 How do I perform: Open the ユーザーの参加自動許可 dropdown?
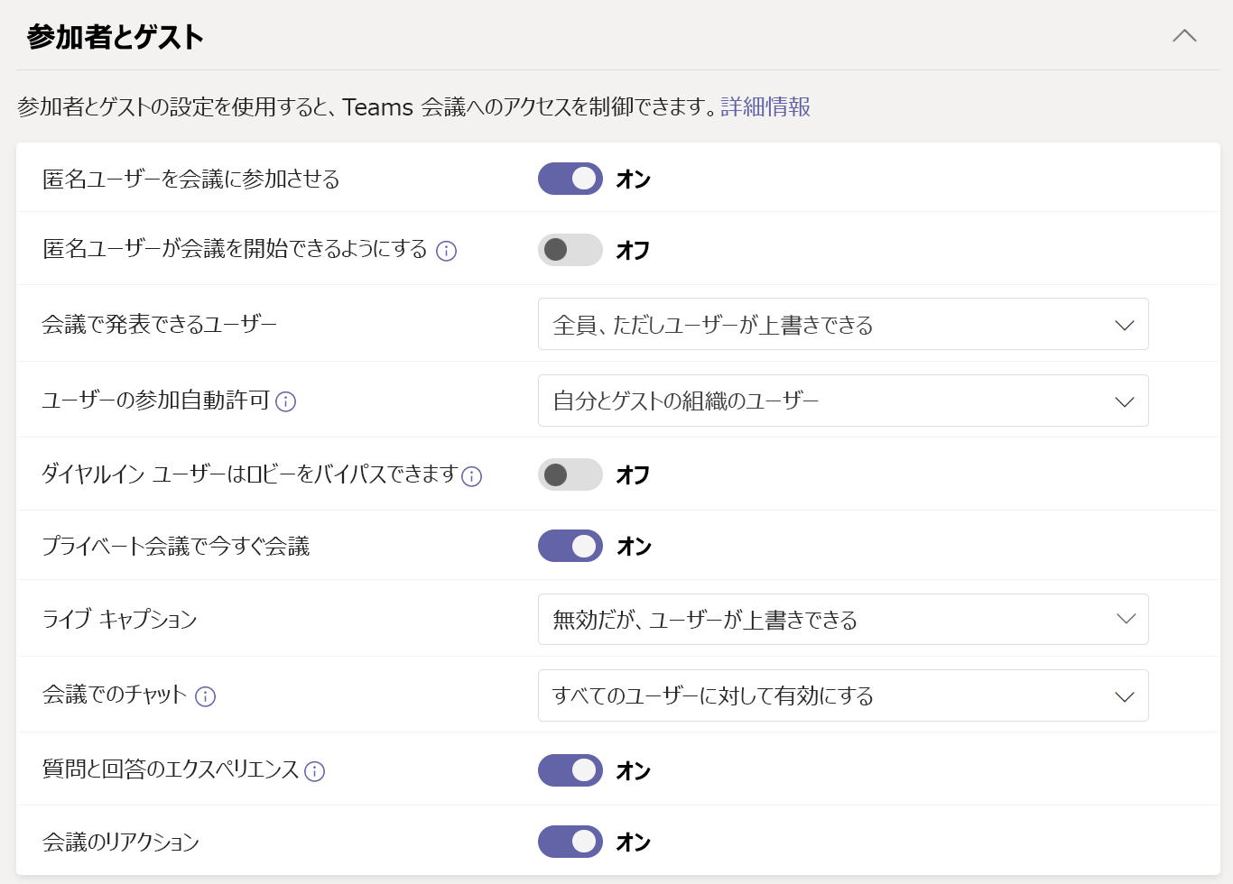[843, 401]
